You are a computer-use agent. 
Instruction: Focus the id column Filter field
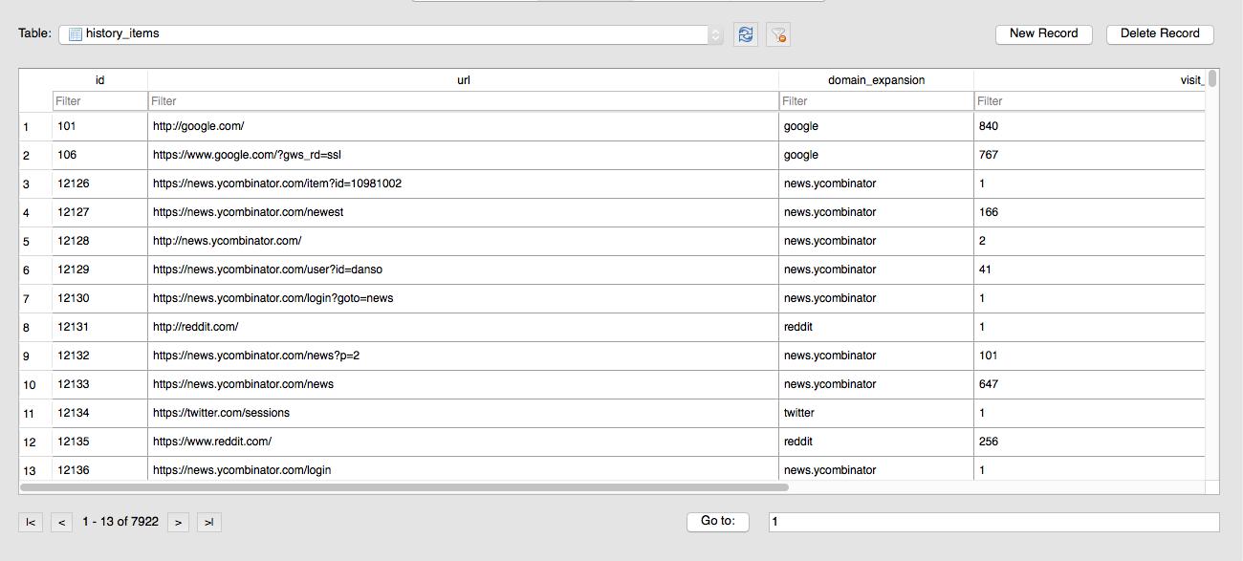pyautogui.click(x=100, y=101)
